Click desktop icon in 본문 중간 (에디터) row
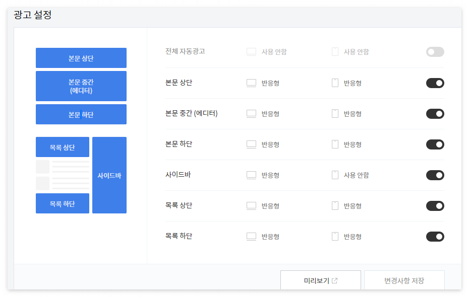Viewport: 469px width, 297px height. (x=251, y=114)
